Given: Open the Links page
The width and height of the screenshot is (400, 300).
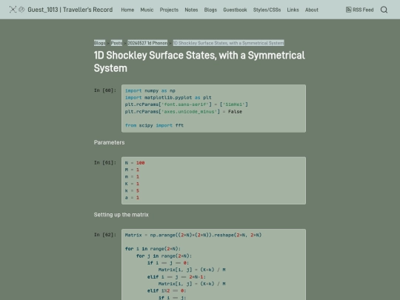Looking at the screenshot, I should [293, 10].
